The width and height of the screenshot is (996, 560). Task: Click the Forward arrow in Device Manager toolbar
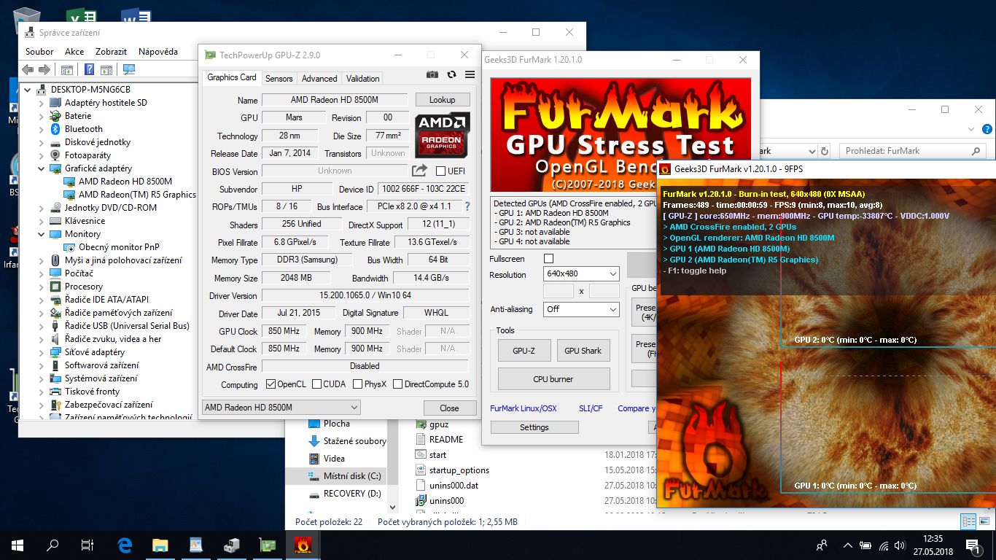point(44,70)
